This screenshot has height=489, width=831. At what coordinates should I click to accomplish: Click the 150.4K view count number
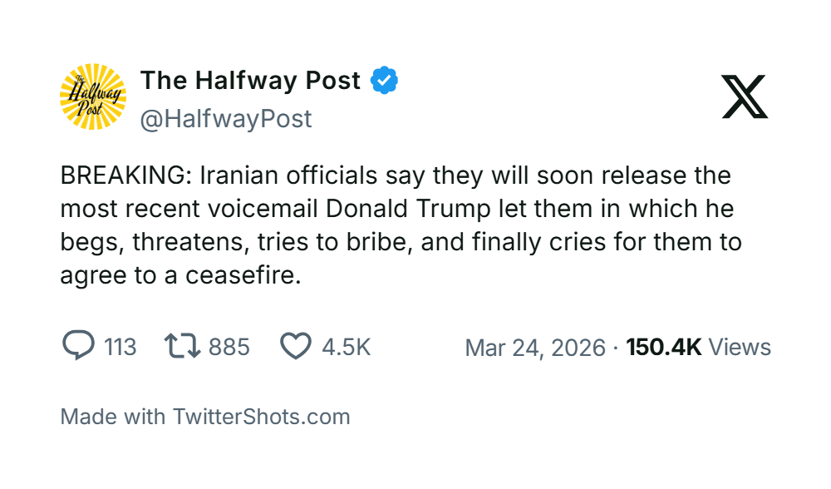coord(664,347)
